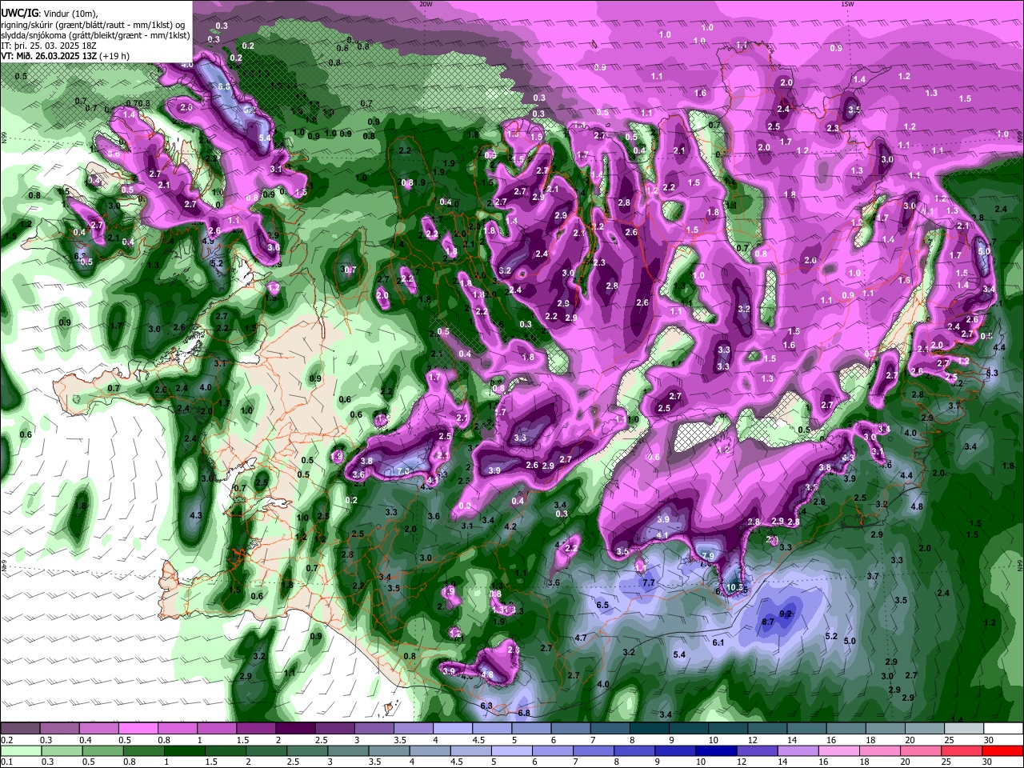Click the 7.0 precipitation value on the map
The width and height of the screenshot is (1024, 768).
pyautogui.click(x=403, y=470)
